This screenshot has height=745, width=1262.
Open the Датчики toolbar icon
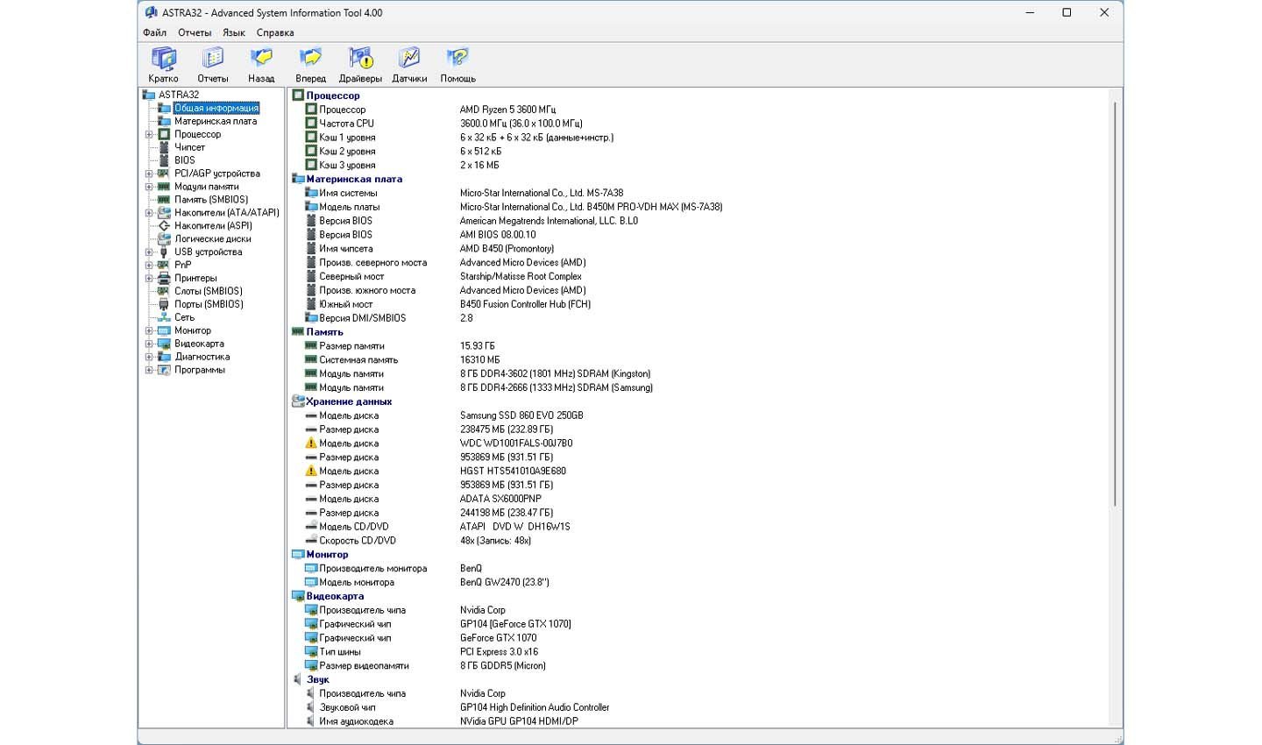[x=409, y=59]
